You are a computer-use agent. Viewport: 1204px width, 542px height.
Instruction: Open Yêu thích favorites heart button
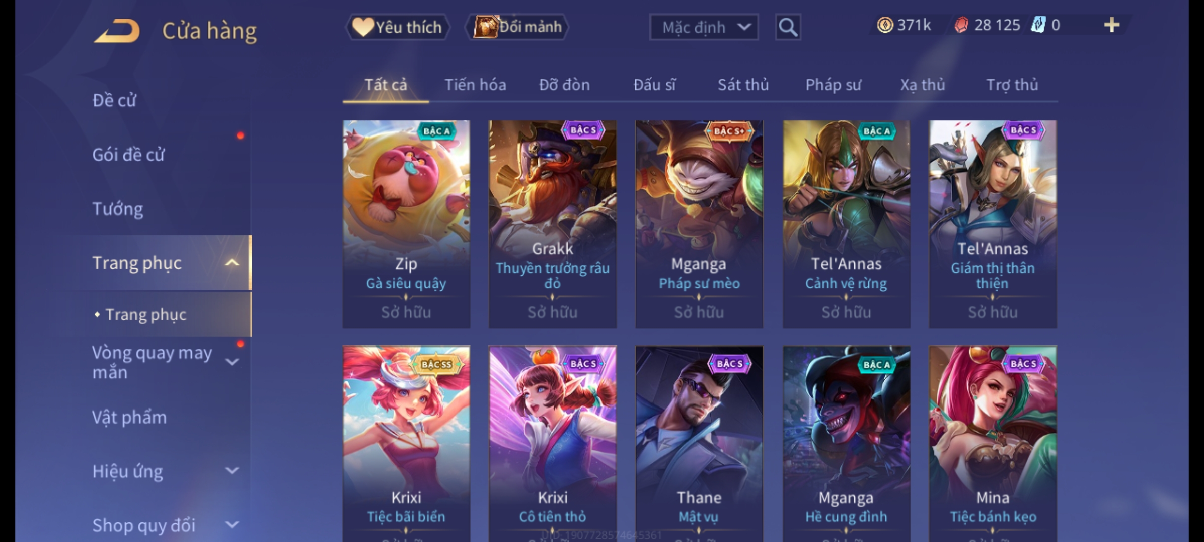[x=397, y=27]
